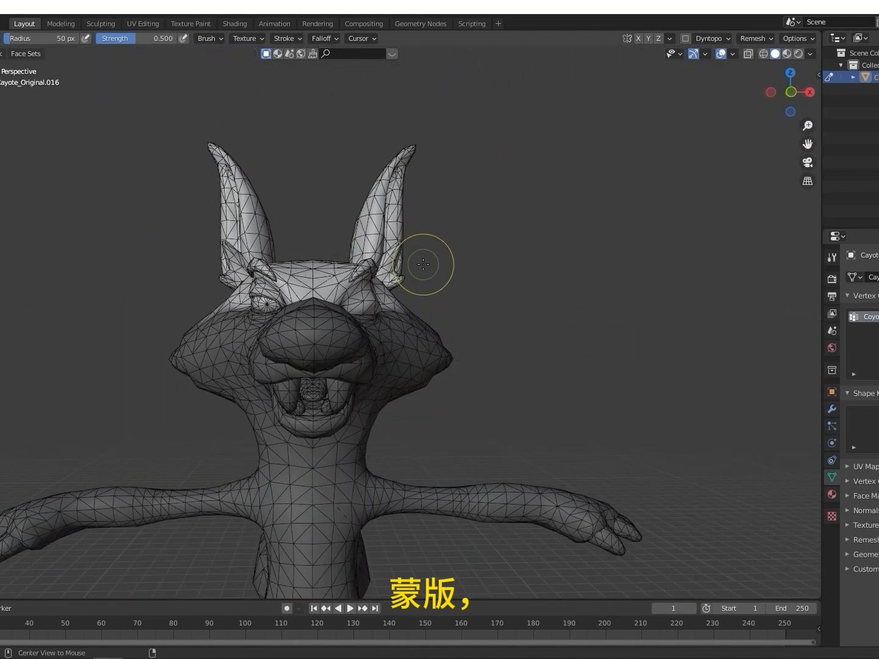This screenshot has height=659, width=879.
Task: Toggle radius pen pressure sensitivity
Action: point(85,38)
